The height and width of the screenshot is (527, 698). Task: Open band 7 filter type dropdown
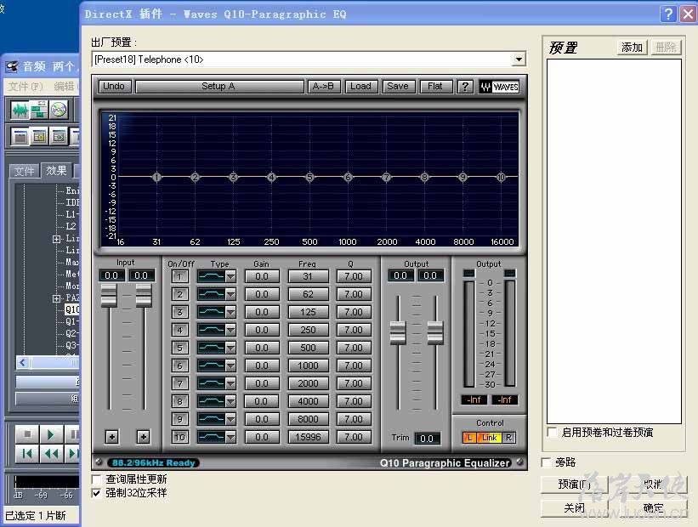tap(230, 383)
